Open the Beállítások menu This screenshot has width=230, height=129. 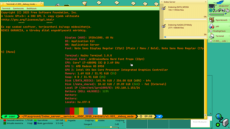point(32,9)
